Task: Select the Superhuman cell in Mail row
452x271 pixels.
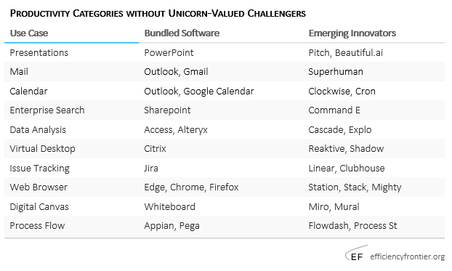Action: coord(336,72)
